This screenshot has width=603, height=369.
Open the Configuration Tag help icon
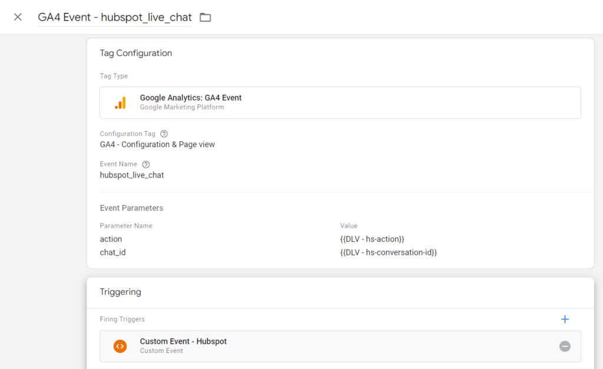[164, 134]
